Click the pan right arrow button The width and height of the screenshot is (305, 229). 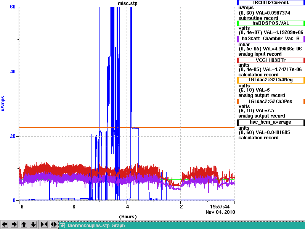(14, 224)
